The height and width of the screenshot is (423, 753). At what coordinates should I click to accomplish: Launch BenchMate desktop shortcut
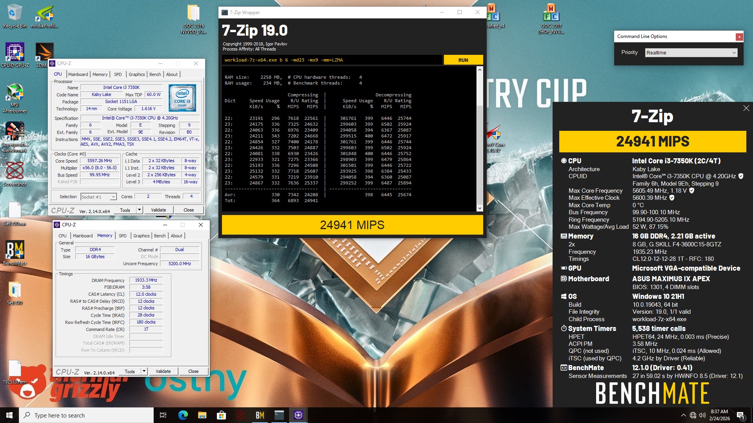(x=15, y=253)
